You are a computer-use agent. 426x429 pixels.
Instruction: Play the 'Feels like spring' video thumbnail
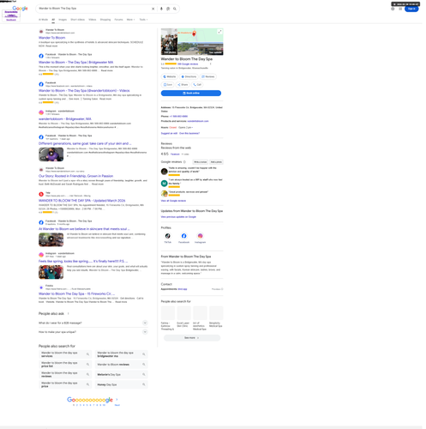tap(51, 272)
